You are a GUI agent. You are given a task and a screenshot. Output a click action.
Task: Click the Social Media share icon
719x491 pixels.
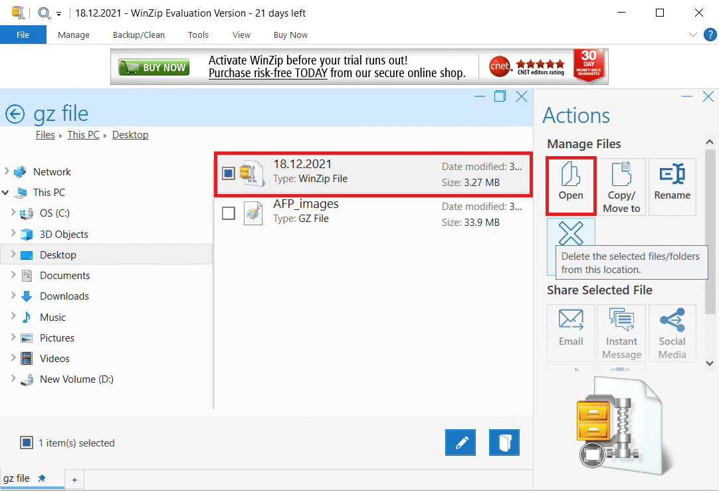point(672,332)
